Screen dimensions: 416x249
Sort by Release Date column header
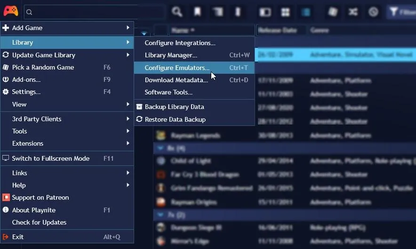click(x=280, y=30)
